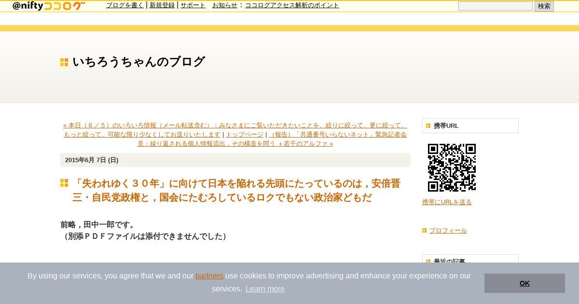579x304 pixels.
Task: Open the お知らせ link
Action: coord(225,5)
